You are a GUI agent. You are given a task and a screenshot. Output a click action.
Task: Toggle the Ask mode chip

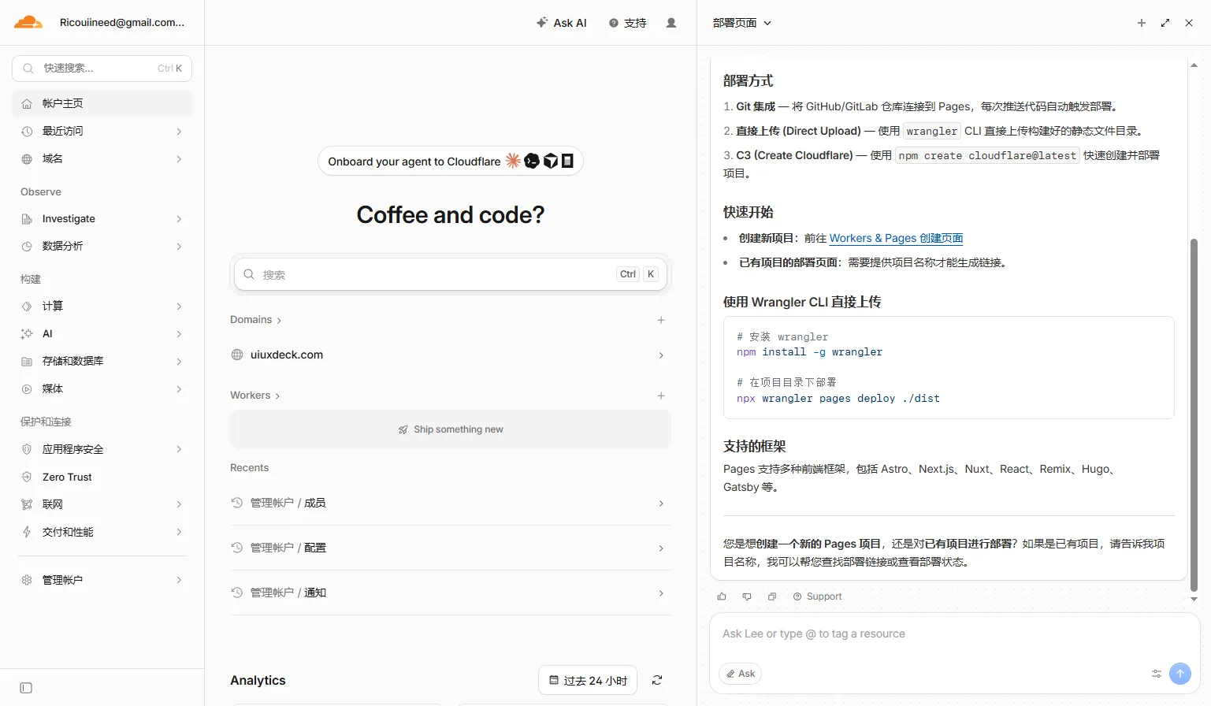741,674
